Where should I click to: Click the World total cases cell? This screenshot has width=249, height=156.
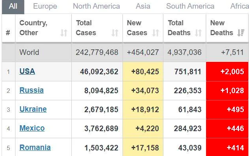pos(97,53)
